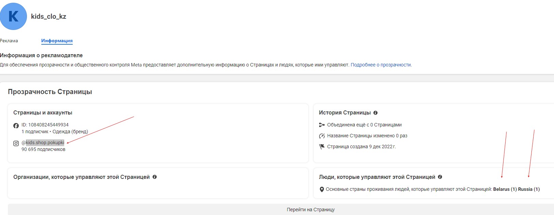Click the kids_clo_kz profile avatar
Image resolution: width=554 pixels, height=215 pixels.
point(13,16)
